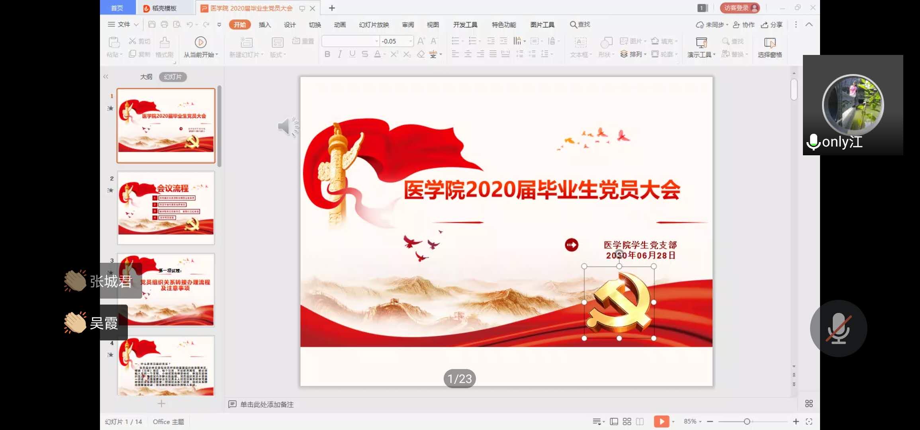The width and height of the screenshot is (920, 430).
Task: Open the 插入 (Insert) tab
Action: tap(264, 25)
